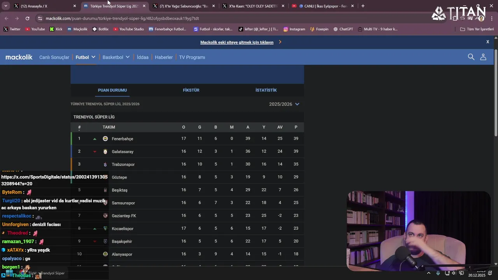
Task: Open Canlı Sonuçlar in the nav bar
Action: pyautogui.click(x=54, y=57)
